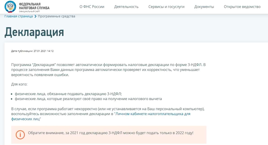This screenshot has width=268, height=145.
Task: Click bullet about 'получение налогового вычета'
Action: coord(88,99)
